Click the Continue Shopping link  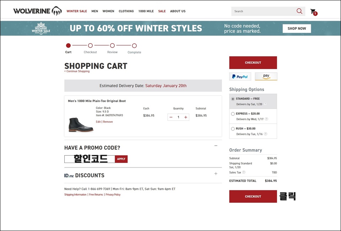point(77,71)
